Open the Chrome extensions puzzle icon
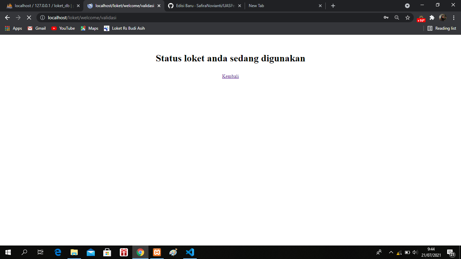The width and height of the screenshot is (461, 259). pos(432,18)
